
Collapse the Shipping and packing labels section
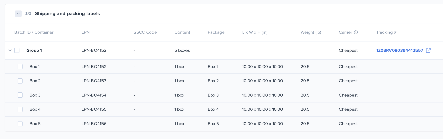[x=18, y=14]
